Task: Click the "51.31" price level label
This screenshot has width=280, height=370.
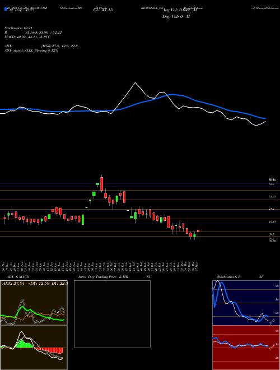Action: pyautogui.click(x=272, y=196)
